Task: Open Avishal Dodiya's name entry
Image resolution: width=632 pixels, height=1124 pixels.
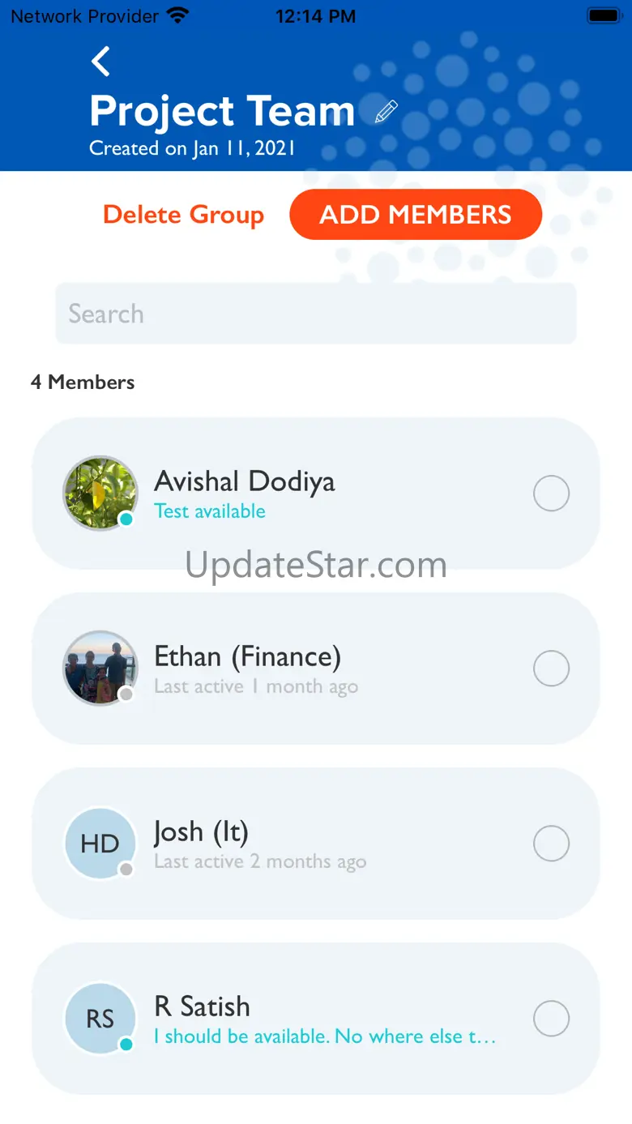Action: tap(245, 481)
